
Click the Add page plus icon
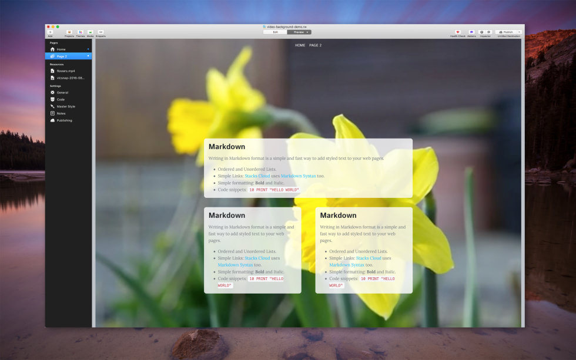51,32
